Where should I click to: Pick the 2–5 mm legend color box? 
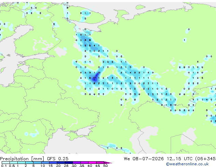tap(29, 163)
